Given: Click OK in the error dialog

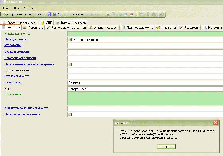Looking at the screenshot, I should click(166, 147).
